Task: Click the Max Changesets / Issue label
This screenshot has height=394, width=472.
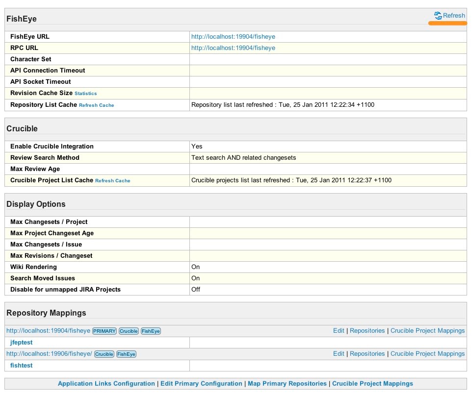Action: click(x=46, y=245)
